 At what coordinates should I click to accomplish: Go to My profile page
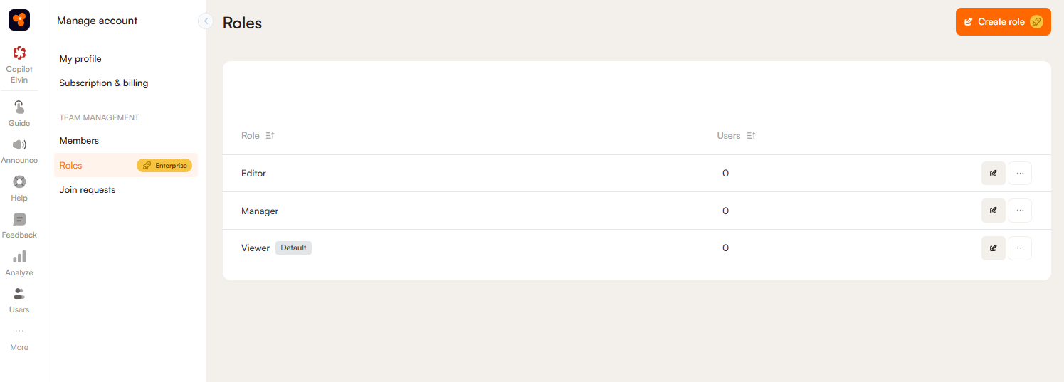(80, 59)
